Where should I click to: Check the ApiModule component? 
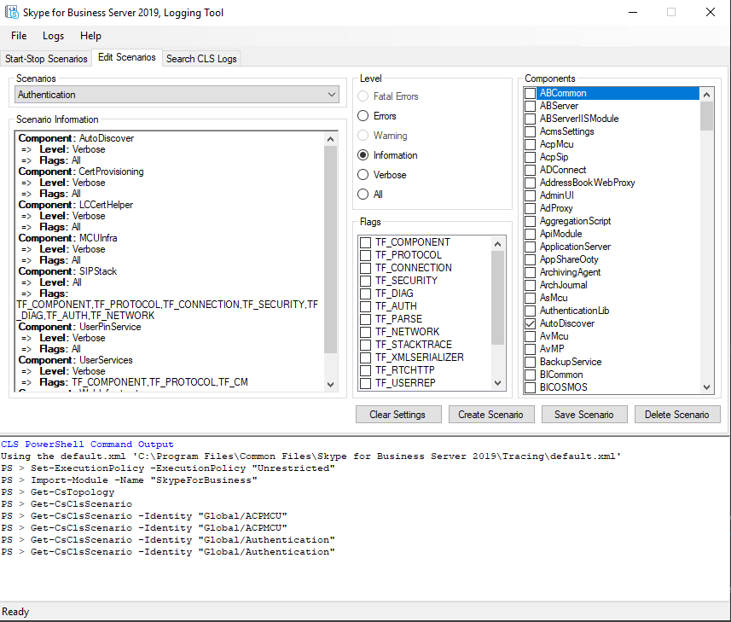coord(530,234)
